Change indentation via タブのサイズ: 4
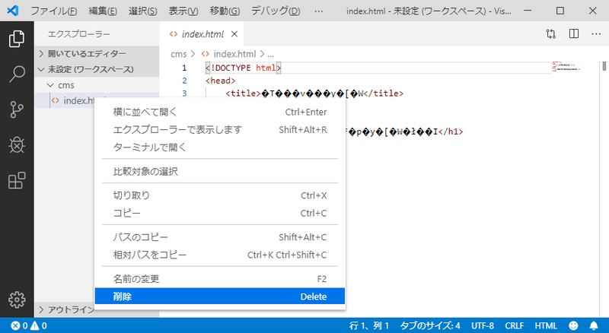The width and height of the screenshot is (609, 333). coord(430,325)
